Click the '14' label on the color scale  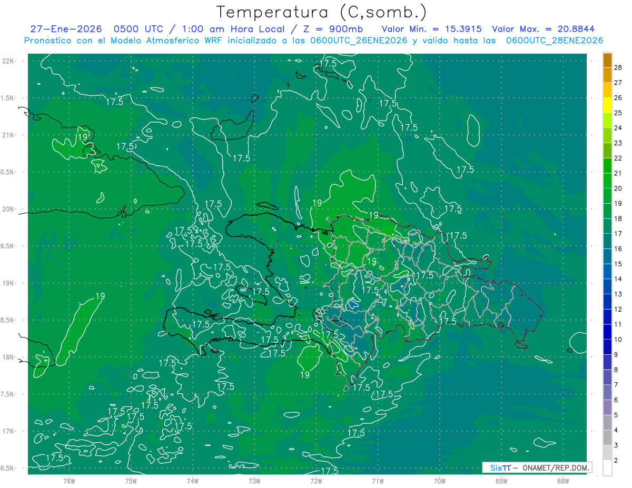click(618, 279)
